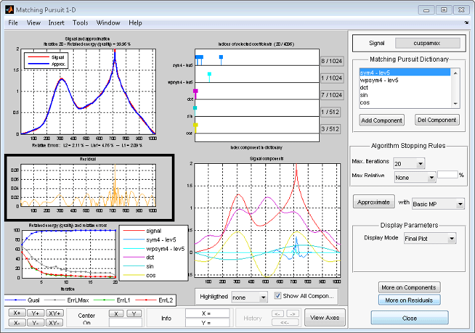The image size is (475, 333).
Task: Click the Max Relative percent input field
Action: point(447,174)
